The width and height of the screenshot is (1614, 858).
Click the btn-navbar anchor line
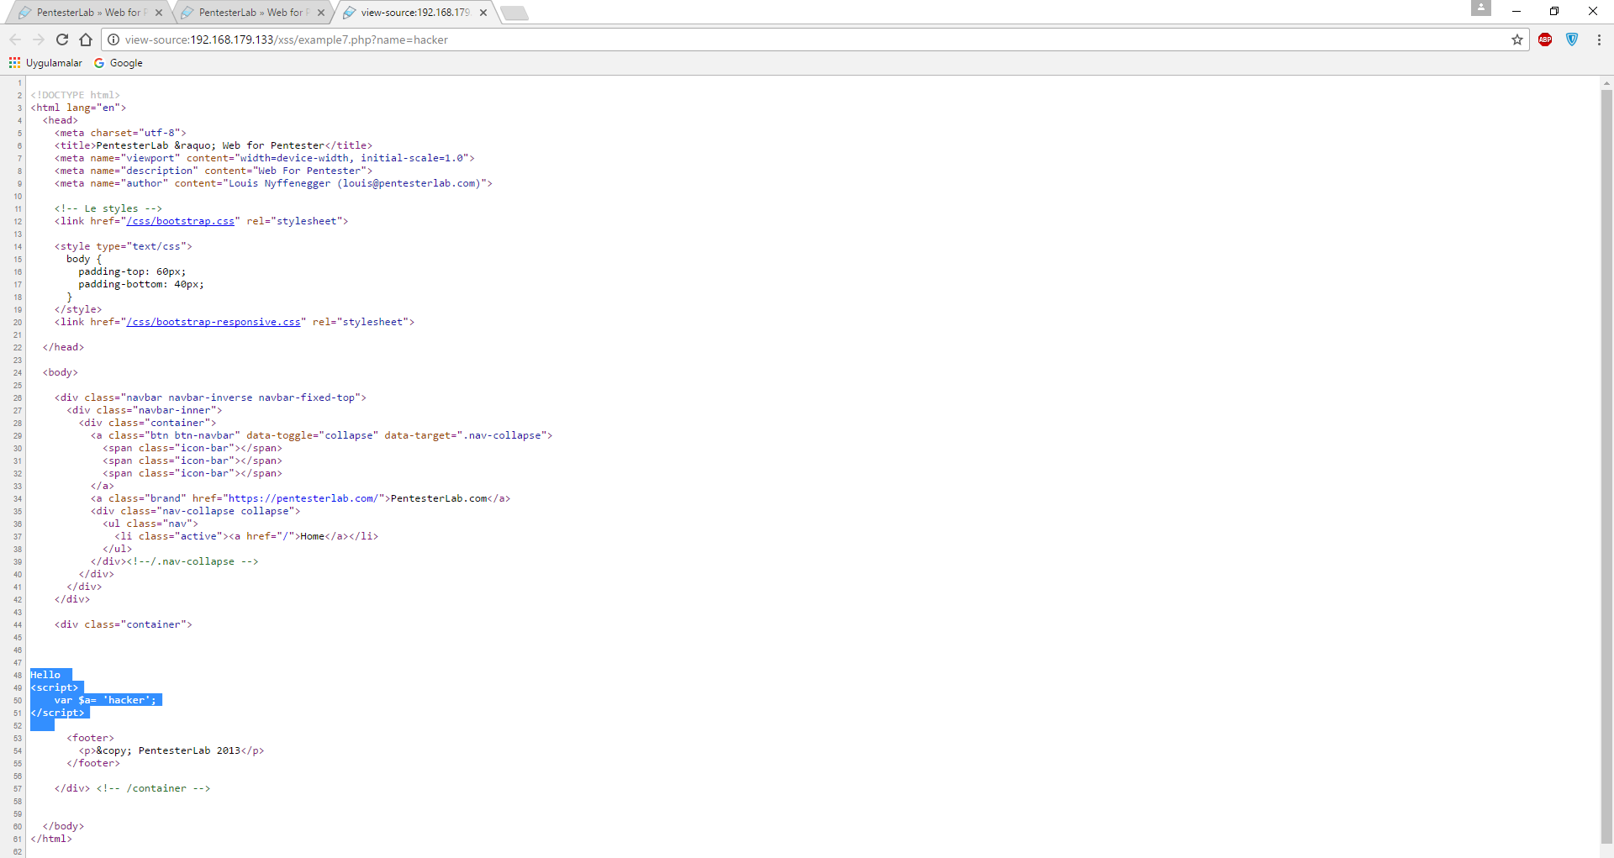point(321,435)
